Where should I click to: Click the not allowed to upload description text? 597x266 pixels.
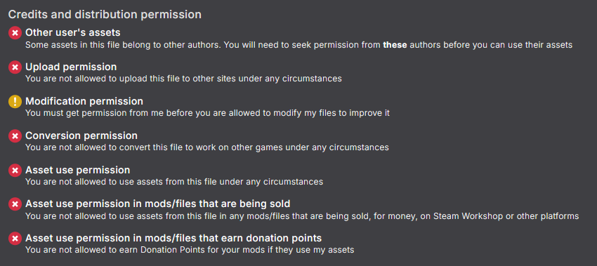click(x=183, y=79)
